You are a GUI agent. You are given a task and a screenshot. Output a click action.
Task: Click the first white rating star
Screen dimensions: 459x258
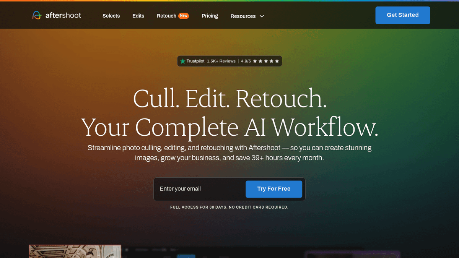pyautogui.click(x=255, y=61)
